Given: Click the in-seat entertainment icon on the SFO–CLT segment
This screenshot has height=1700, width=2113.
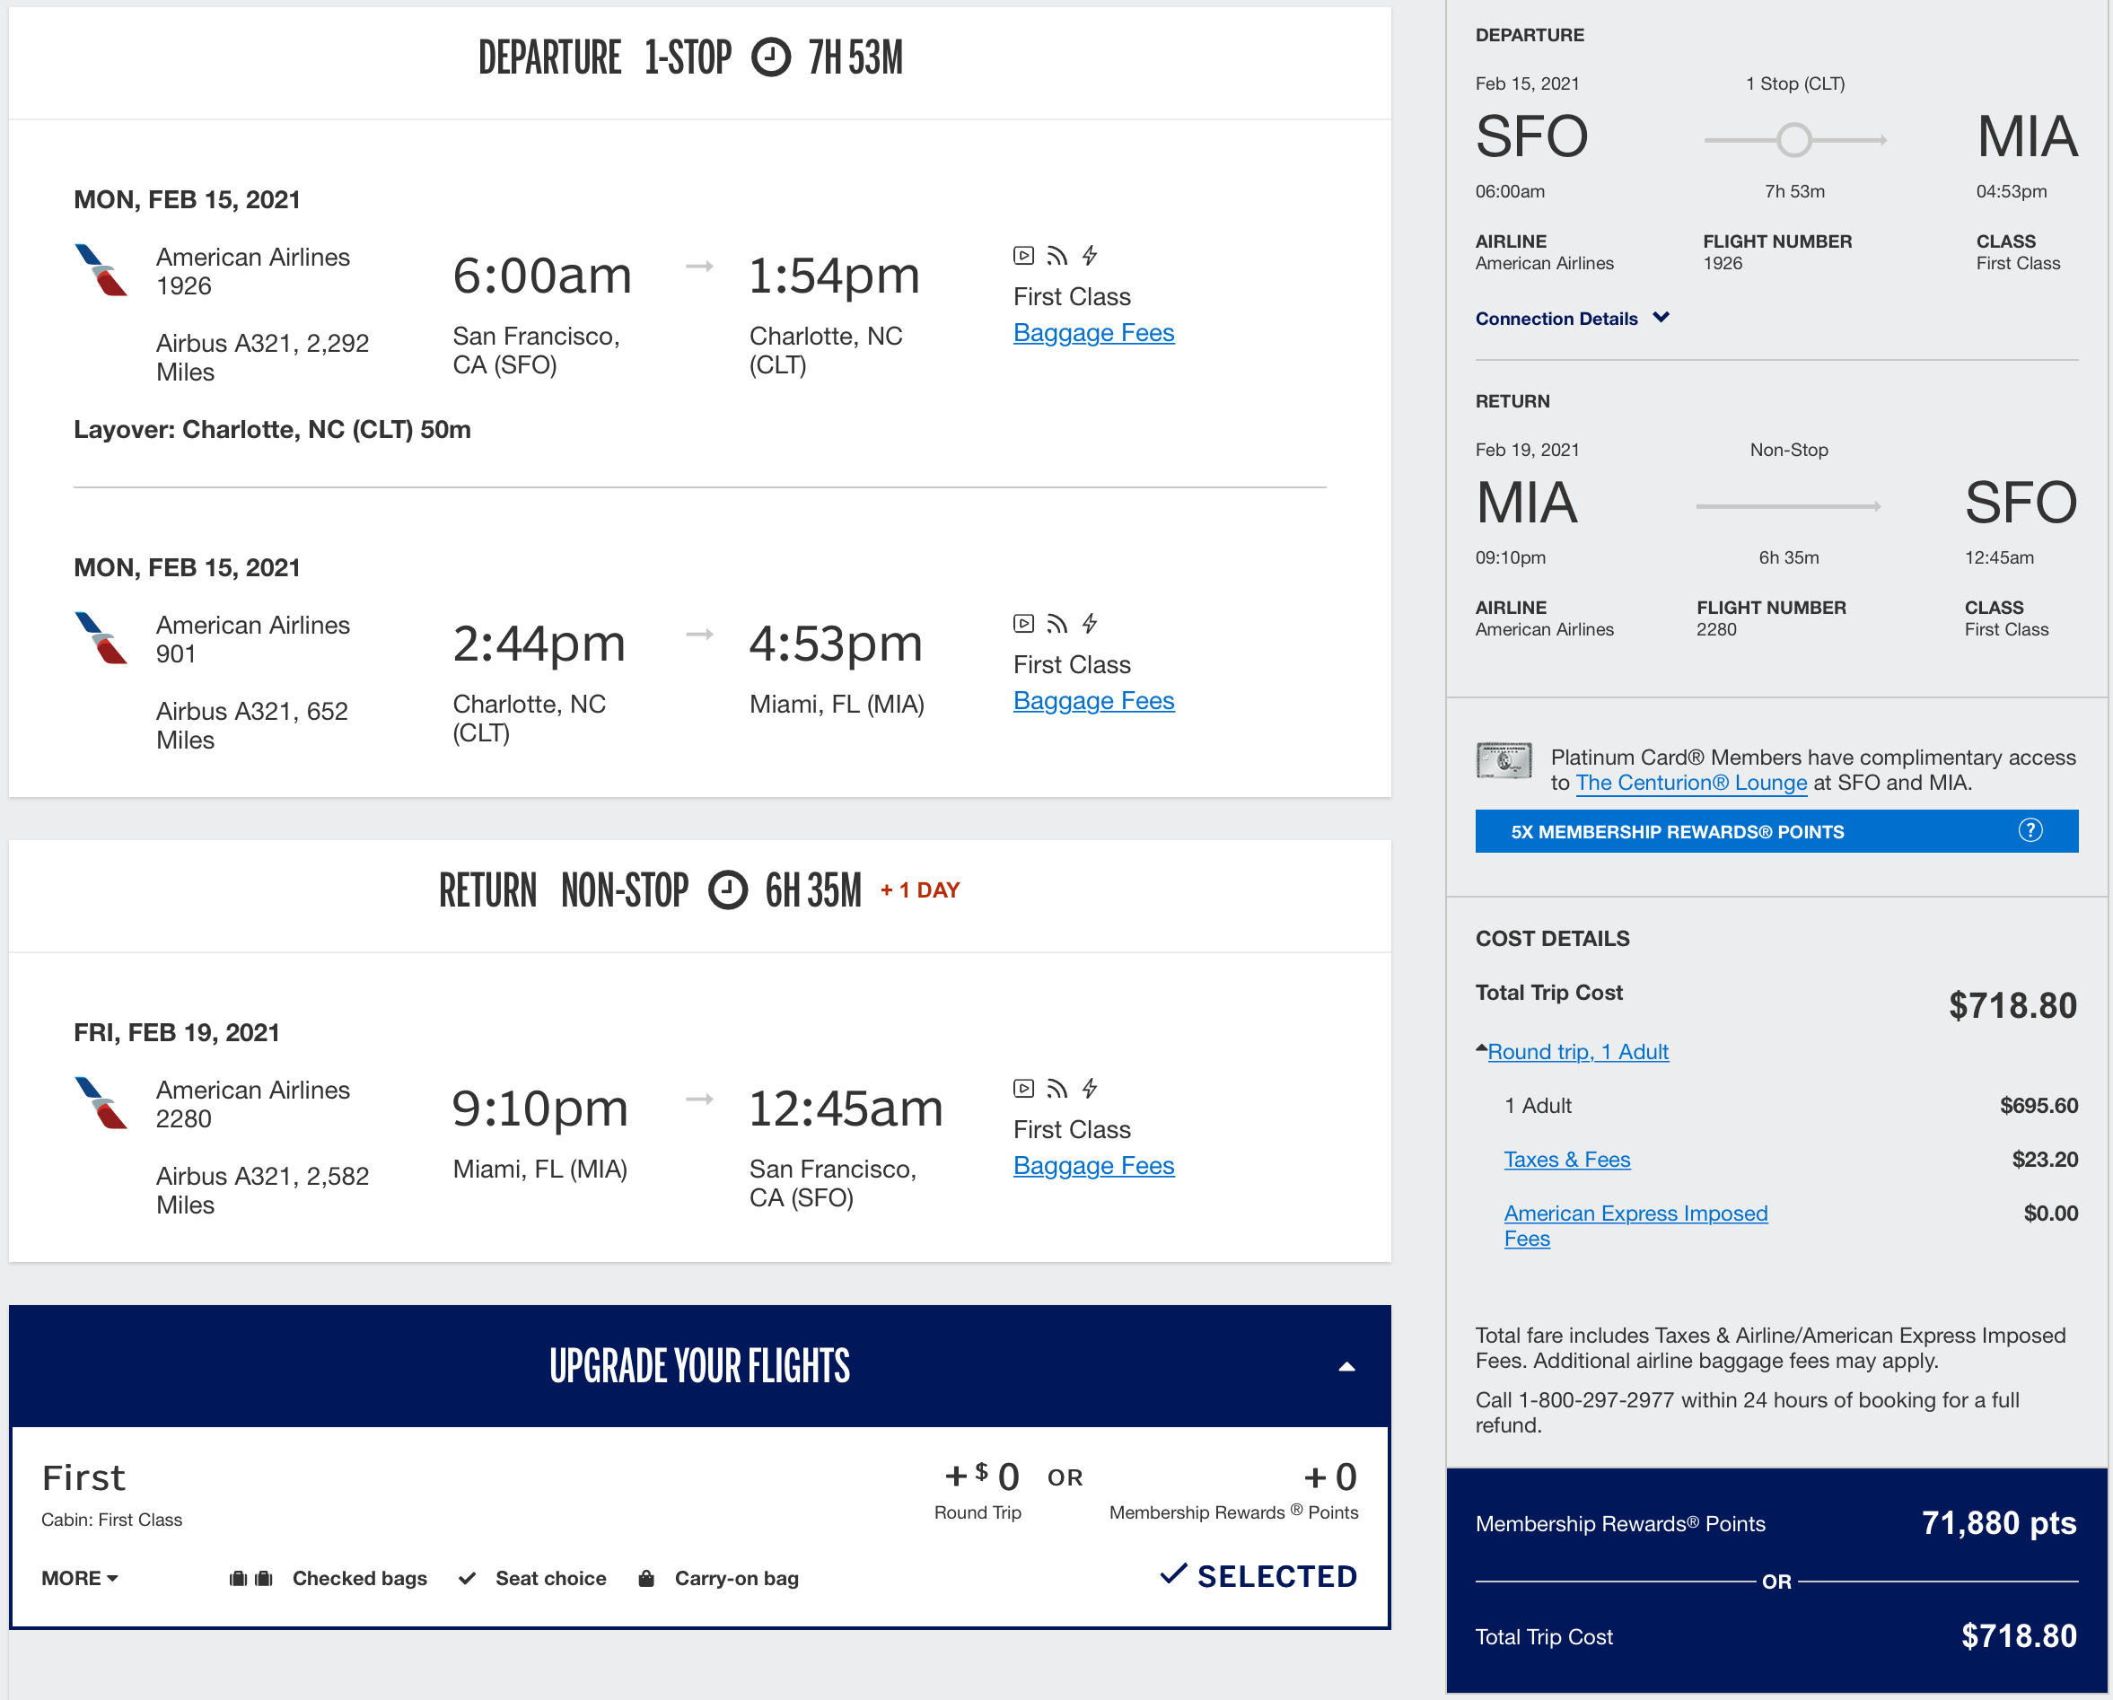Looking at the screenshot, I should [1022, 255].
